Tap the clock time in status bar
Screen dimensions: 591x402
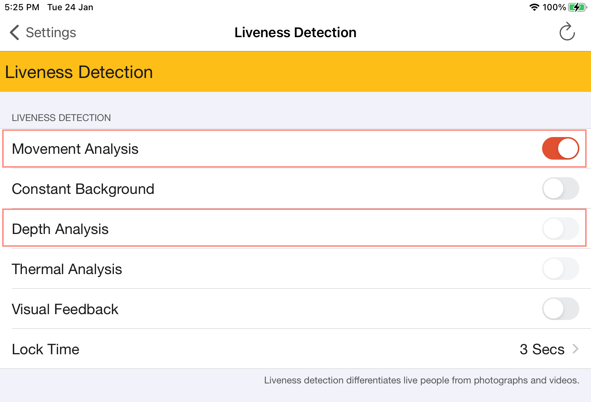(22, 7)
